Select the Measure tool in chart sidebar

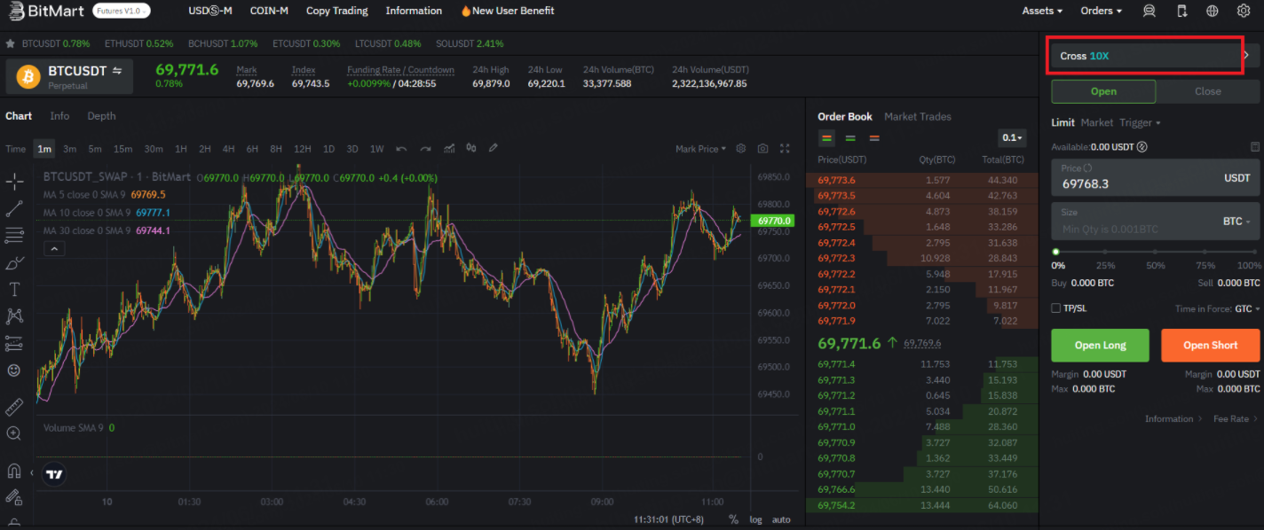coord(13,405)
